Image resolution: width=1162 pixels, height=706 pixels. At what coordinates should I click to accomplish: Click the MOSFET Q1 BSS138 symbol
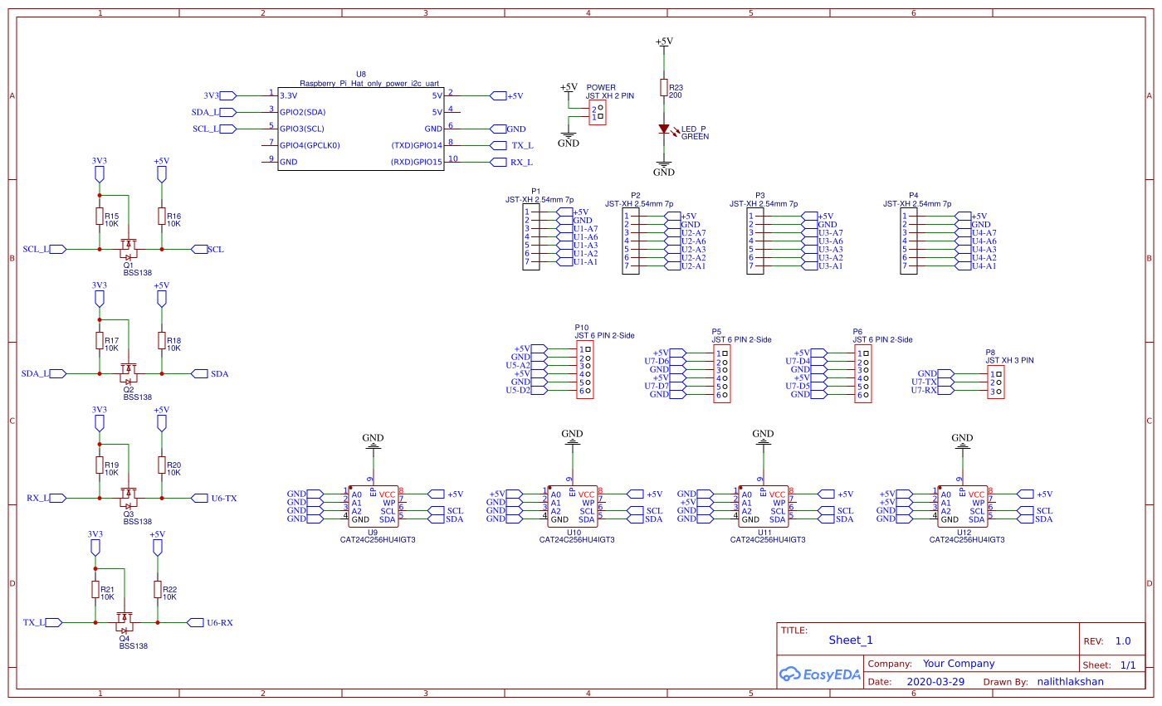pos(129,247)
